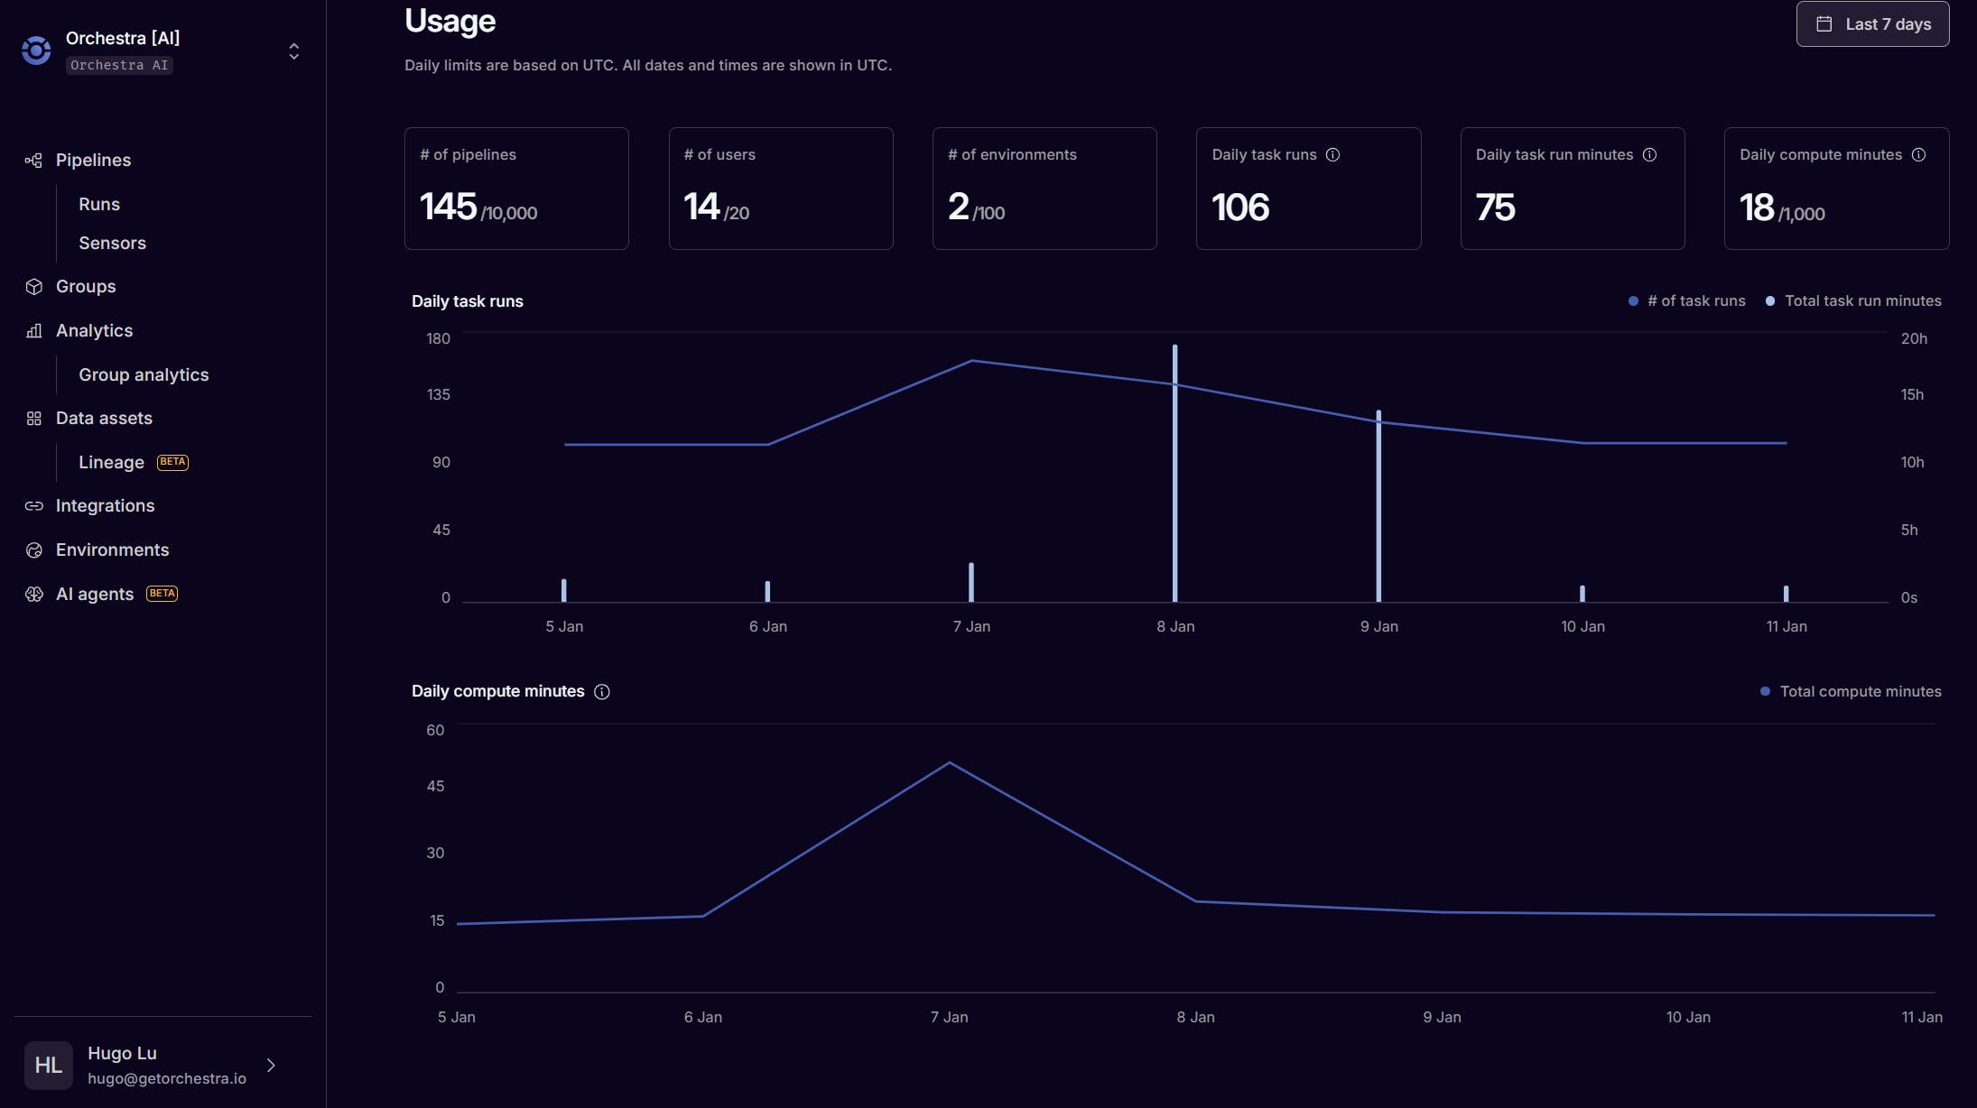Click the Pipelines sidebar icon

pos(33,161)
